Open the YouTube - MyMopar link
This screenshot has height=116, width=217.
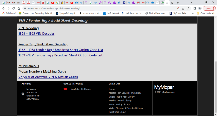tap(81, 89)
